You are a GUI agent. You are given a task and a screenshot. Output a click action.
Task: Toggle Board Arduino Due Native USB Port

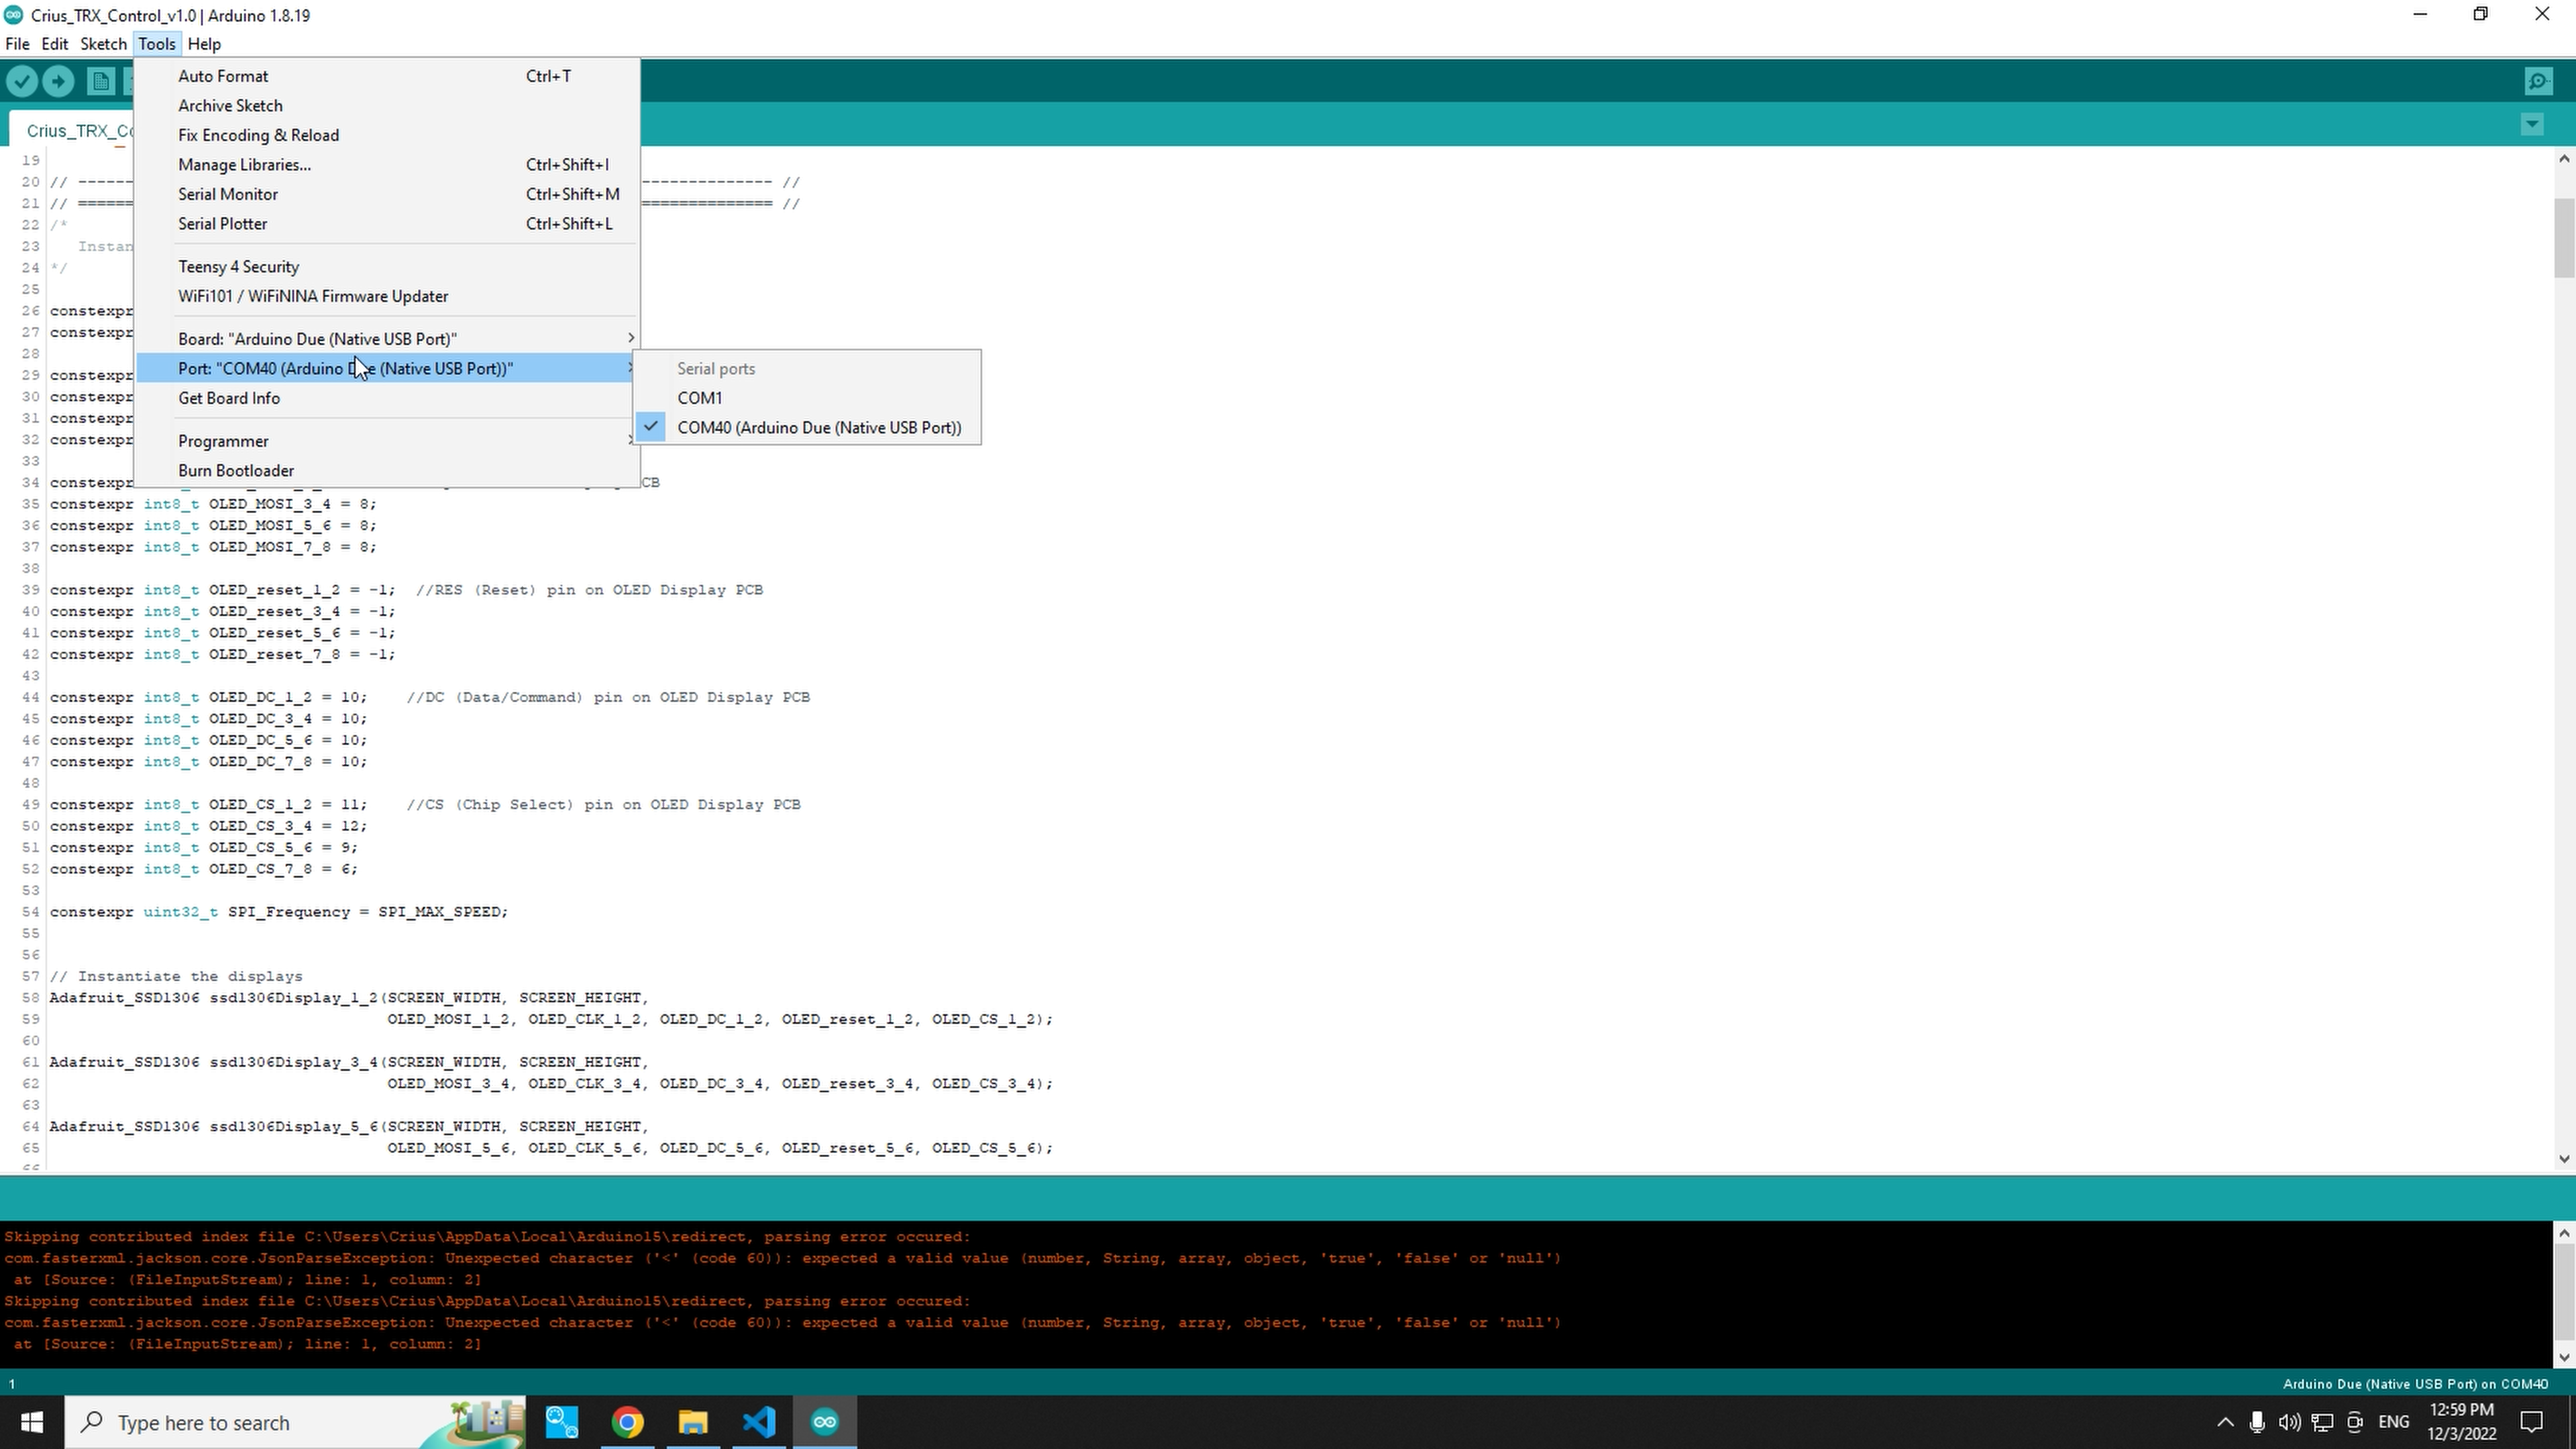319,338
